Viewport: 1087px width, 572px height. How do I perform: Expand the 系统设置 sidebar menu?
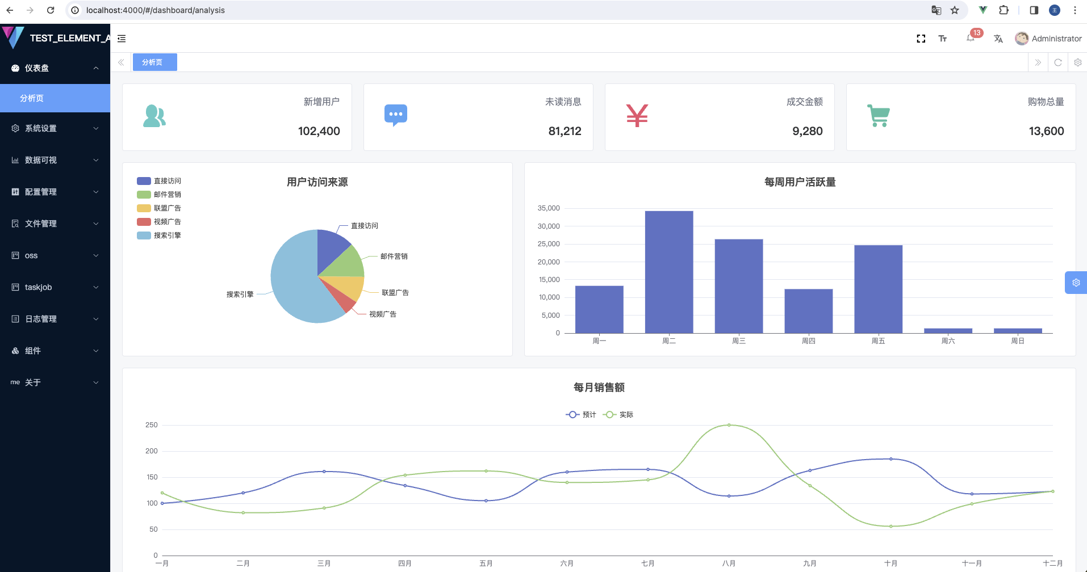point(55,128)
